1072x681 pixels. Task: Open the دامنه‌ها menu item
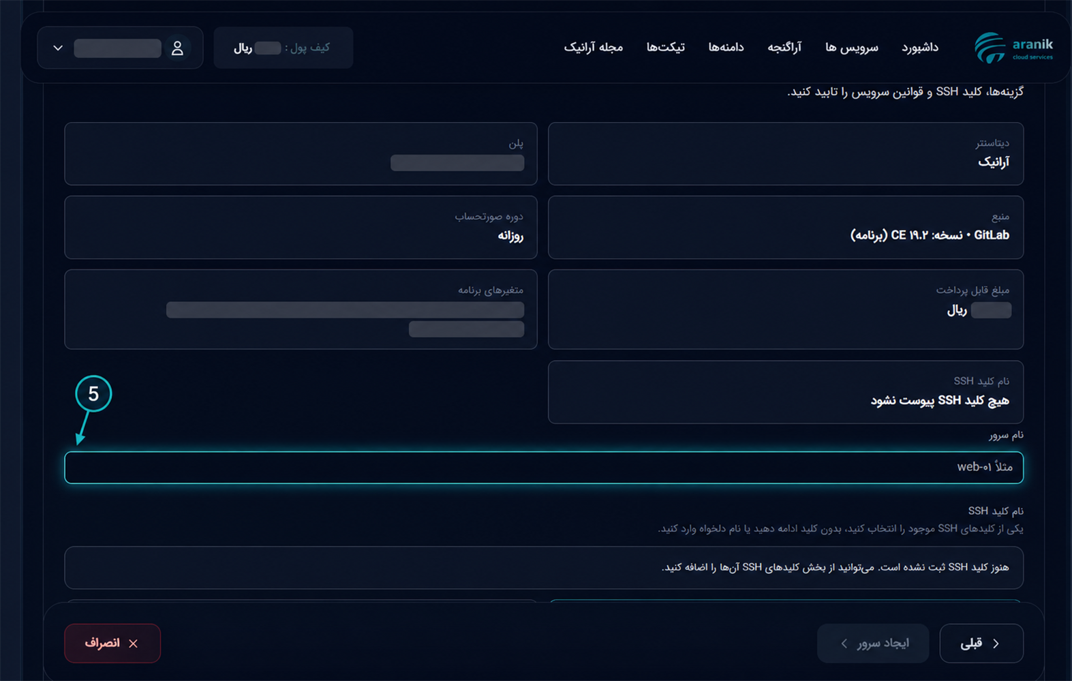726,47
